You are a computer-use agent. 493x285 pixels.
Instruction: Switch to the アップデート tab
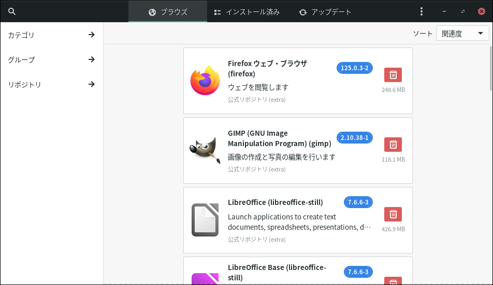coord(325,11)
